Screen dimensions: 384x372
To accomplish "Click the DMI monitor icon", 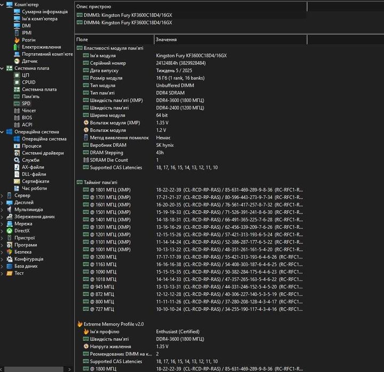I will 17,26.
